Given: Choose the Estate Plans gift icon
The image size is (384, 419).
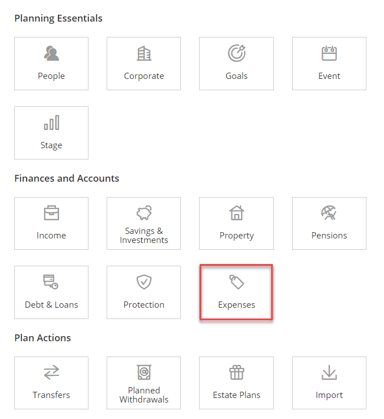Looking at the screenshot, I should click(x=237, y=372).
